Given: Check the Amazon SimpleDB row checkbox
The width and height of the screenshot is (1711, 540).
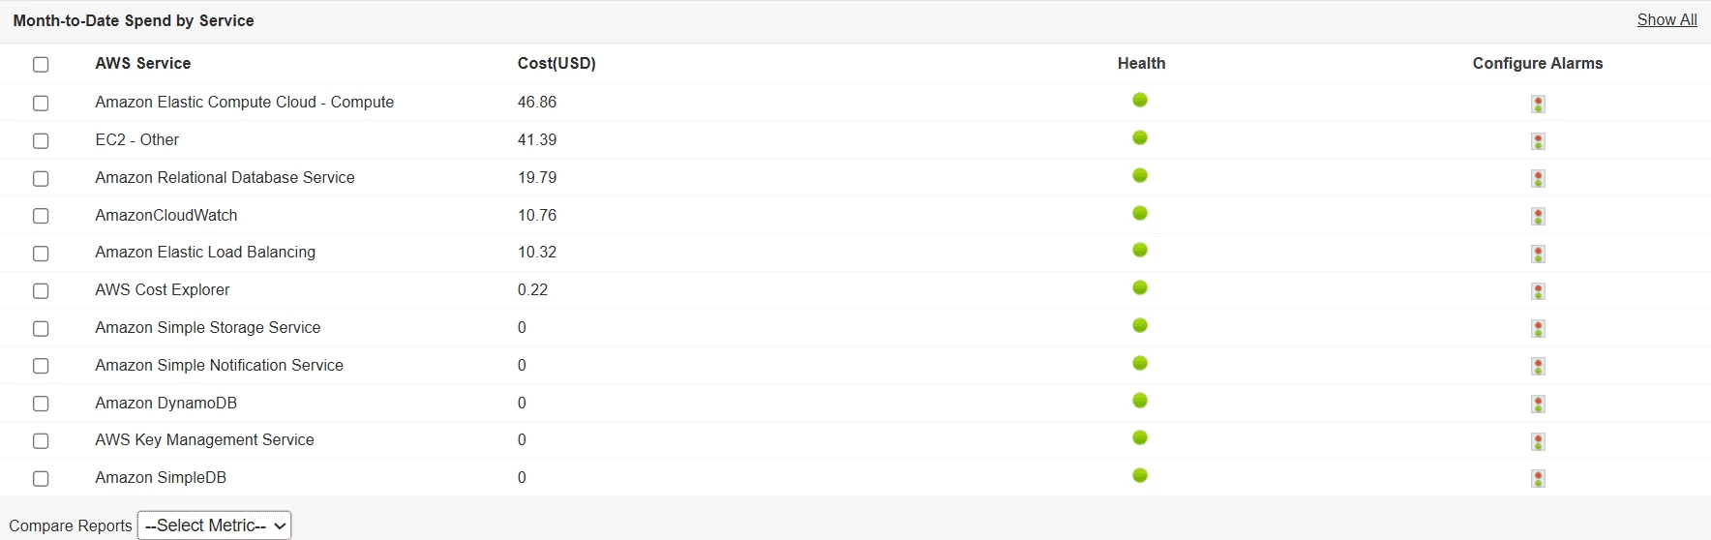Looking at the screenshot, I should [x=41, y=479].
